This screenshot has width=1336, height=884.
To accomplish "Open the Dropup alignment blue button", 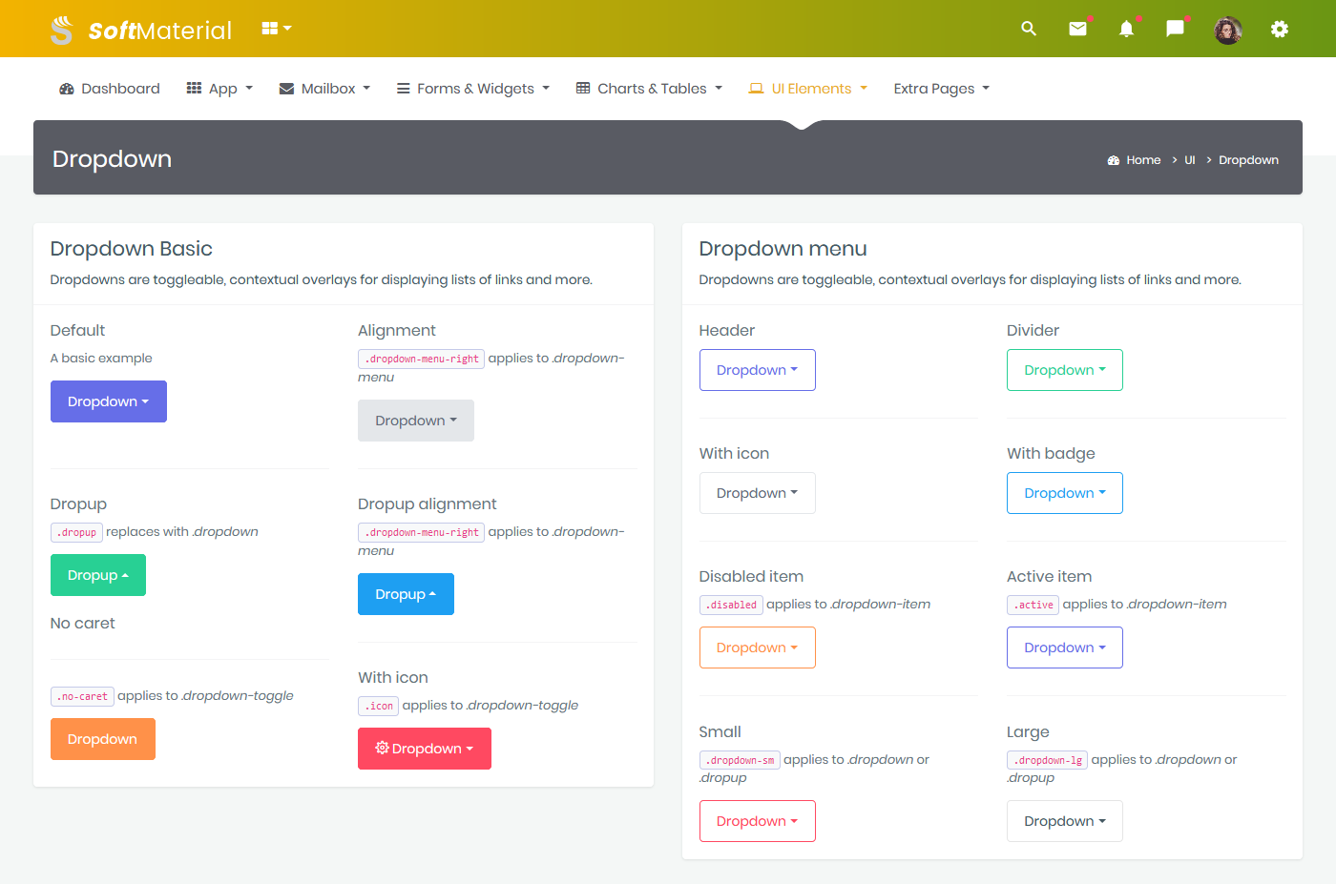I will (406, 594).
